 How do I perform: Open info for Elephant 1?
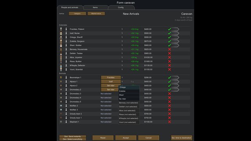click(x=66, y=122)
